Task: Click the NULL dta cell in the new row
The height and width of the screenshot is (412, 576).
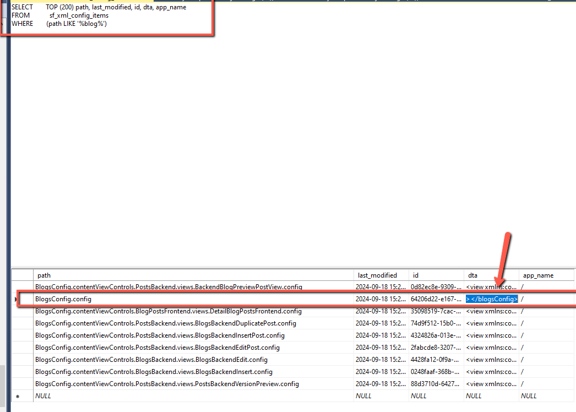Action: [x=491, y=396]
